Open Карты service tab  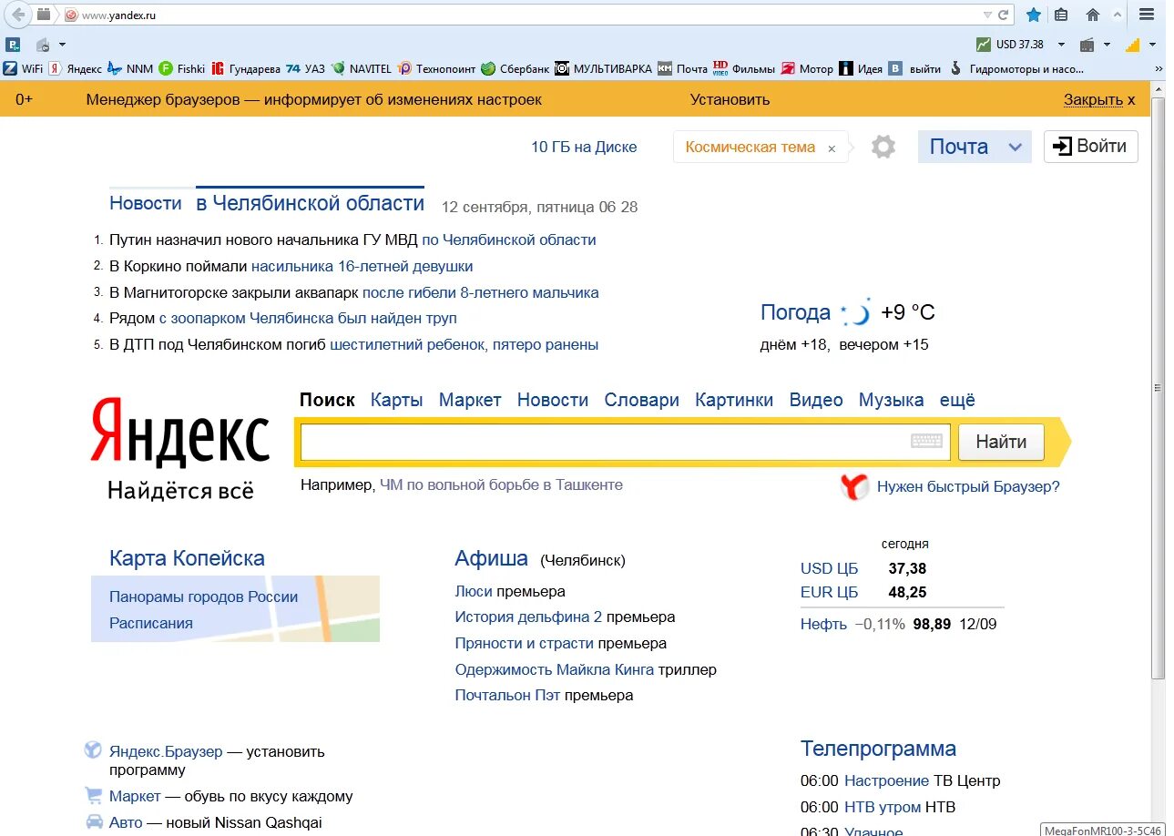click(397, 400)
